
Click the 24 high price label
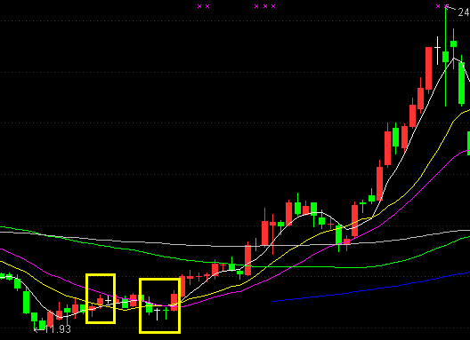coord(464,12)
